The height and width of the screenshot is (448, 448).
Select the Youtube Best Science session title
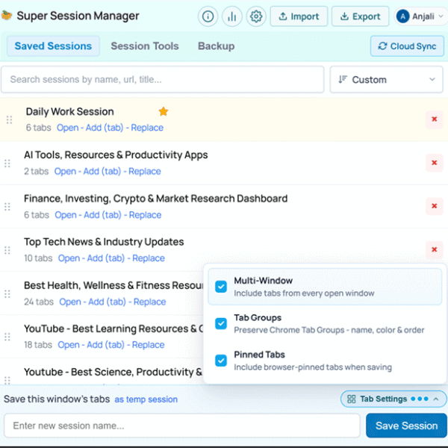pyautogui.click(x=113, y=372)
